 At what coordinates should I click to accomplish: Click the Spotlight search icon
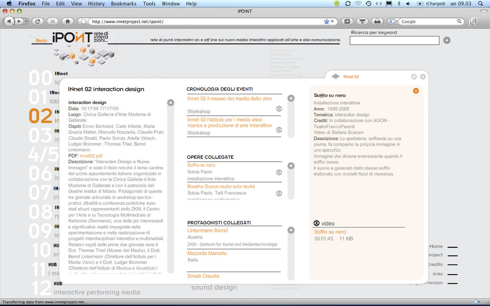[481, 4]
